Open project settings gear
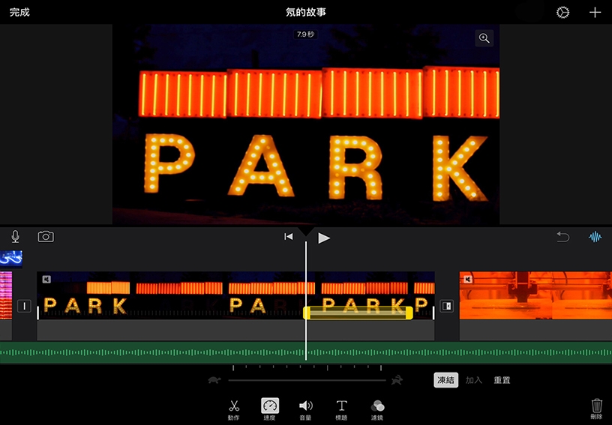Screen dimensions: 612x425 point(562,13)
